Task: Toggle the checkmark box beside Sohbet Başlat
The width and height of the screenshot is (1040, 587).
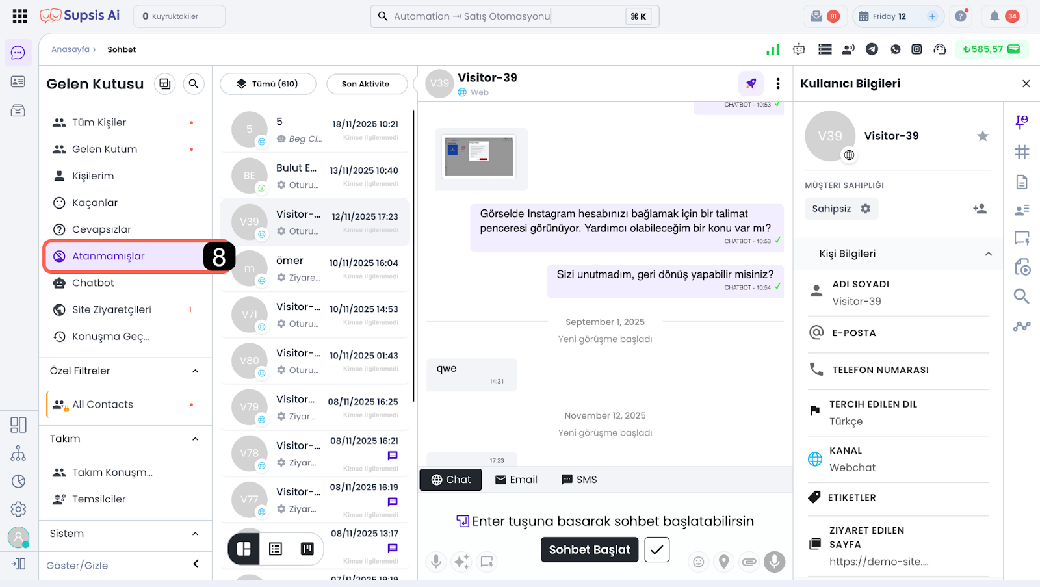Action: coord(656,550)
